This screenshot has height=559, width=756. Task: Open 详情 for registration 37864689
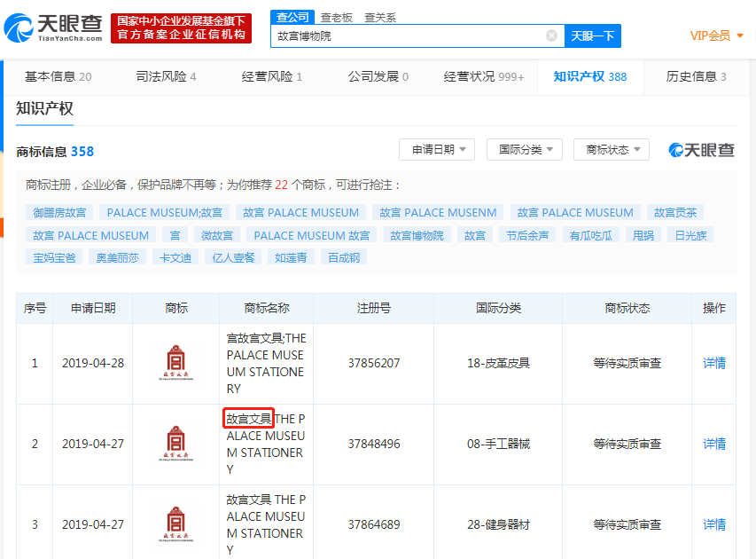tap(714, 524)
